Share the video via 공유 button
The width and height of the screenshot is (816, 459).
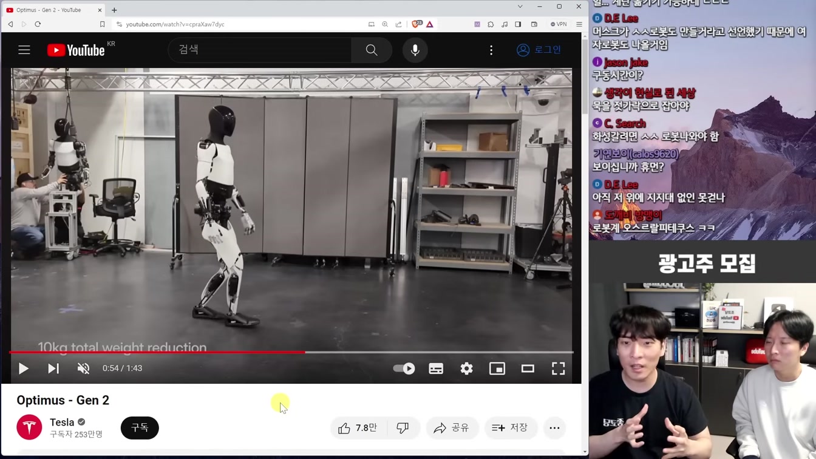(452, 428)
